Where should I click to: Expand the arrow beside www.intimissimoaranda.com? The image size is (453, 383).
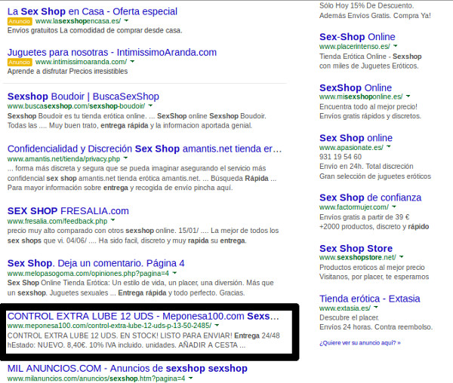pyautogui.click(x=133, y=62)
